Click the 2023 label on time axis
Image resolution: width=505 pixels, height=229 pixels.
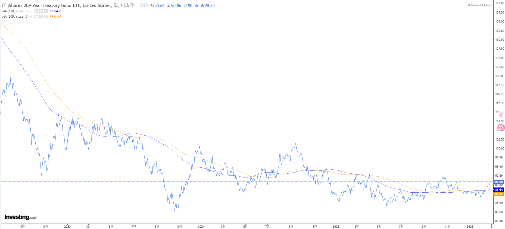67,227
